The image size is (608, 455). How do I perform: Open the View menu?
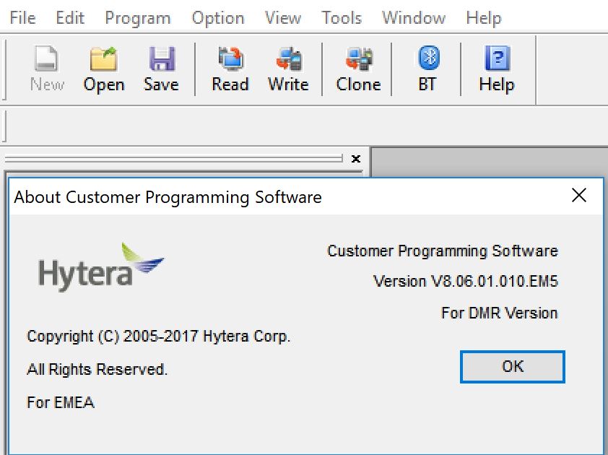[282, 18]
